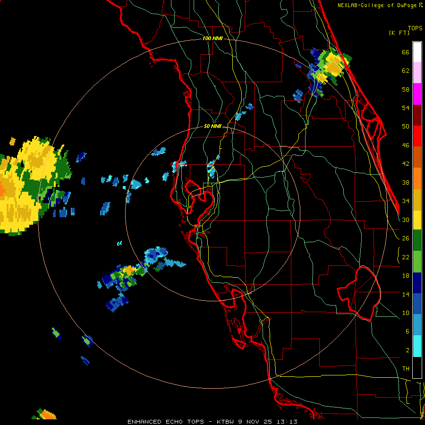425x425 pixels.
Task: Click the '50 NMI' range ring label
Action: click(x=212, y=126)
